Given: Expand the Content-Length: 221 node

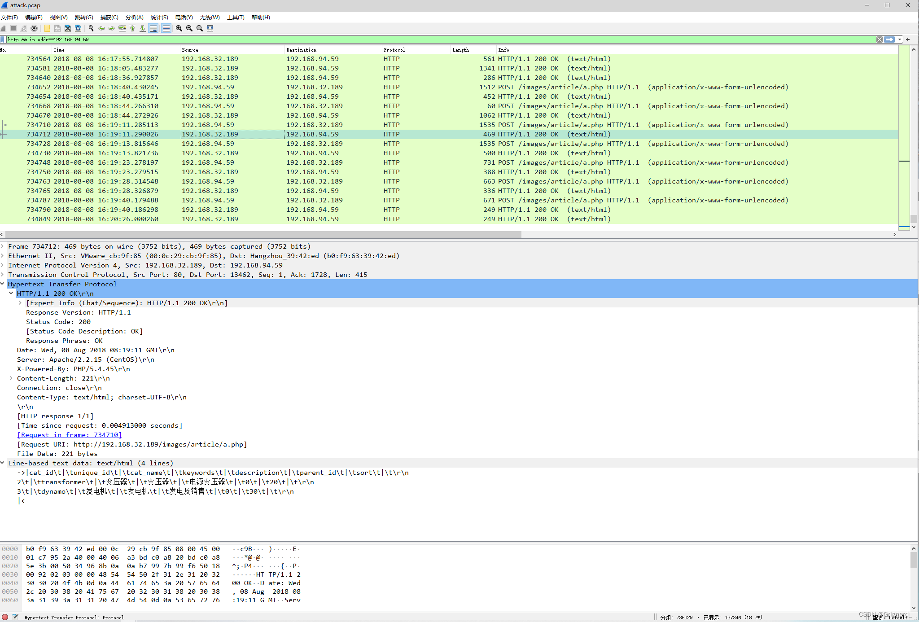Looking at the screenshot, I should (11, 378).
